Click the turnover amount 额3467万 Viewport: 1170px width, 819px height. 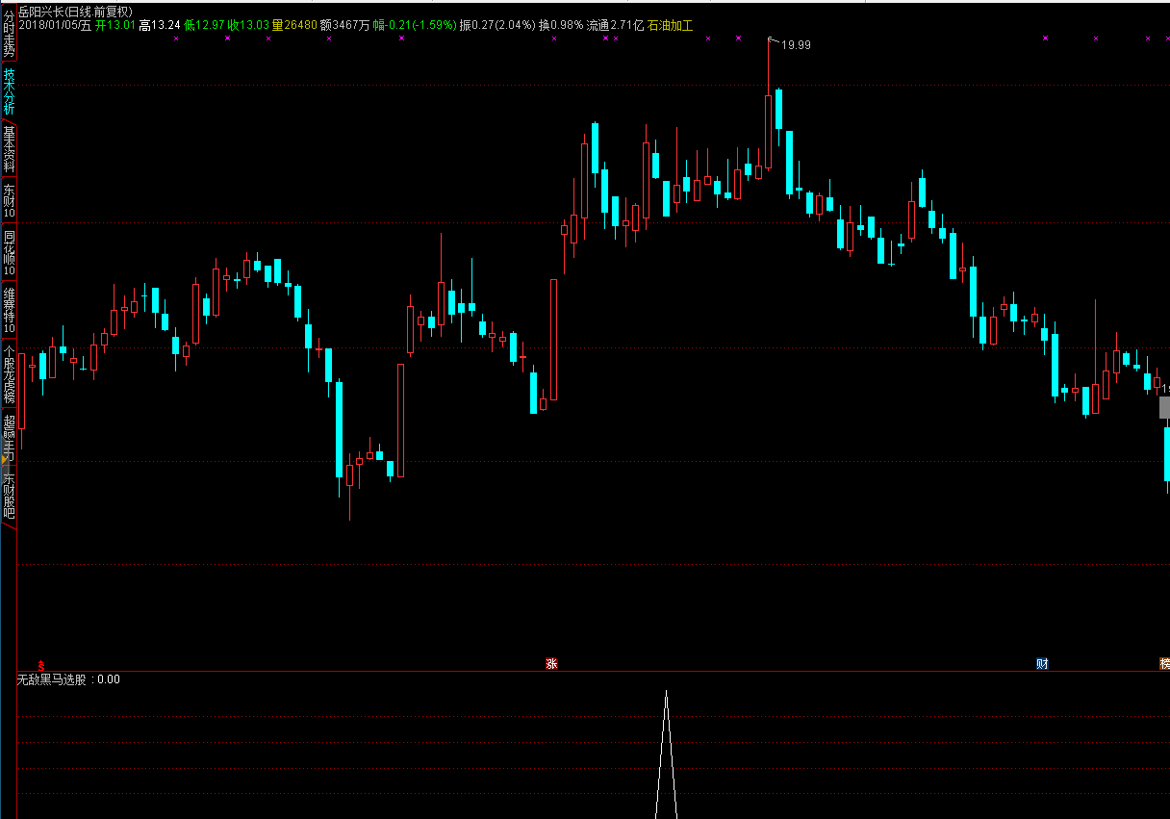(x=344, y=25)
